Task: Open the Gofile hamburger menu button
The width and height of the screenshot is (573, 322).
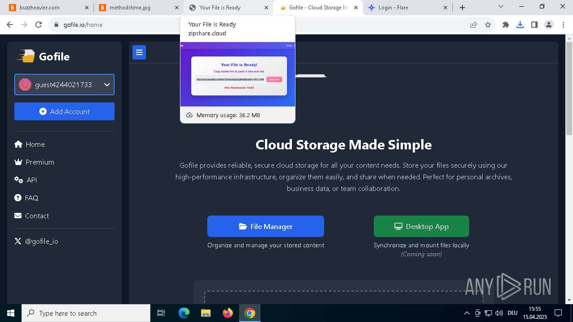Action: pyautogui.click(x=139, y=52)
